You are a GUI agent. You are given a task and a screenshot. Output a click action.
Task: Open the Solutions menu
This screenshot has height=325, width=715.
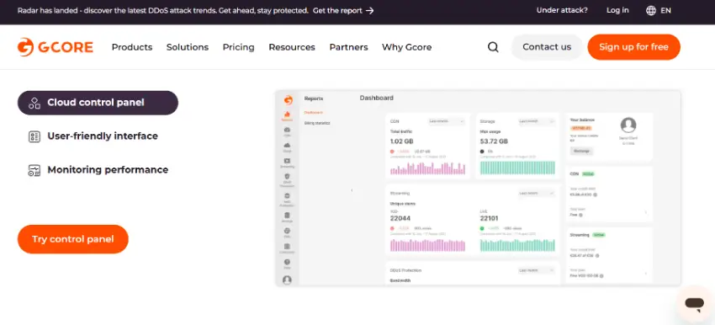tap(188, 47)
